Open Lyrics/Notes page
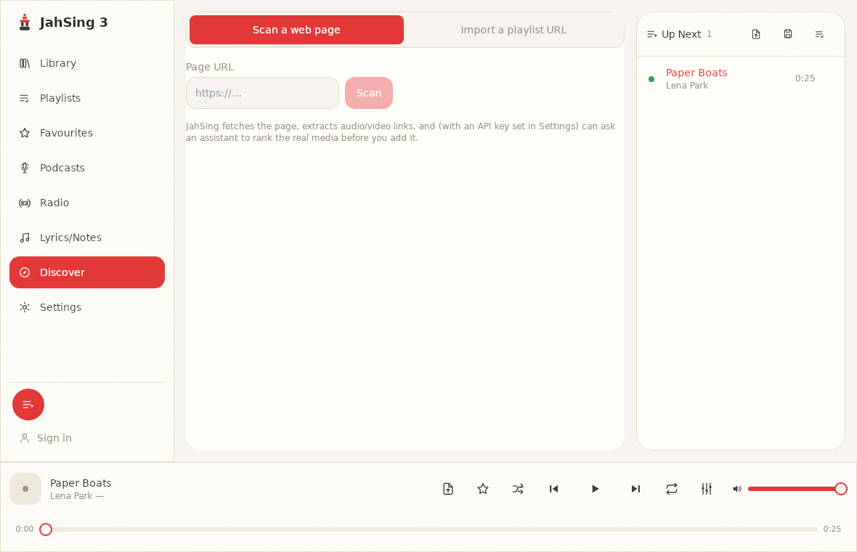 tap(87, 238)
